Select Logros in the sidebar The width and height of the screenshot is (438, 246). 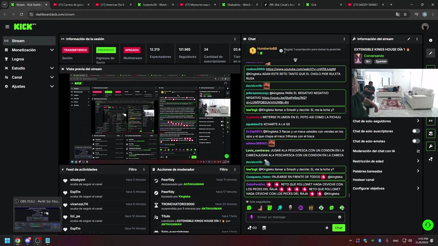[29, 59]
